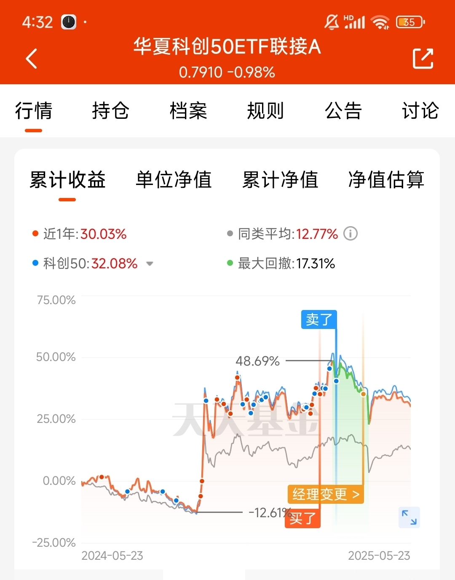The height and width of the screenshot is (580, 455).
Task: Select 净值估算 chart view
Action: (386, 180)
